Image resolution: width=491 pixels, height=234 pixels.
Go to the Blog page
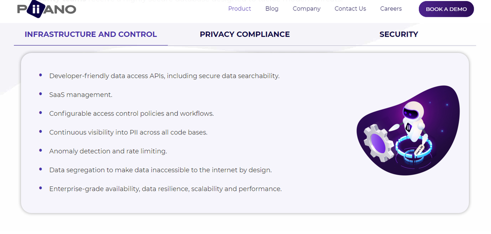point(272,9)
